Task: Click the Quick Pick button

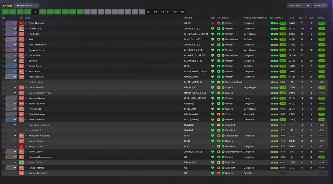Action: 295,5
